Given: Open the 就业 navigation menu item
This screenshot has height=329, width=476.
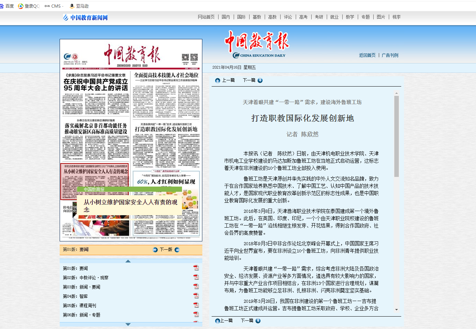Looking at the screenshot, I should pyautogui.click(x=334, y=17).
